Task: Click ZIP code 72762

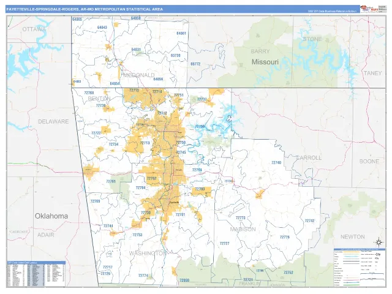Action: [x=151, y=178]
